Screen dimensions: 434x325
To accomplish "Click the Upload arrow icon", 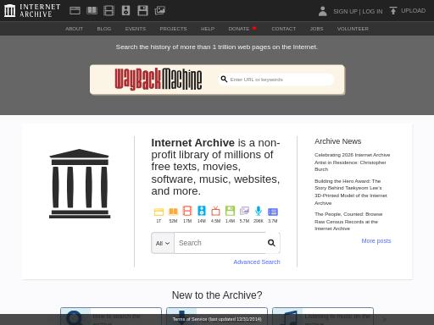I will (x=393, y=11).
